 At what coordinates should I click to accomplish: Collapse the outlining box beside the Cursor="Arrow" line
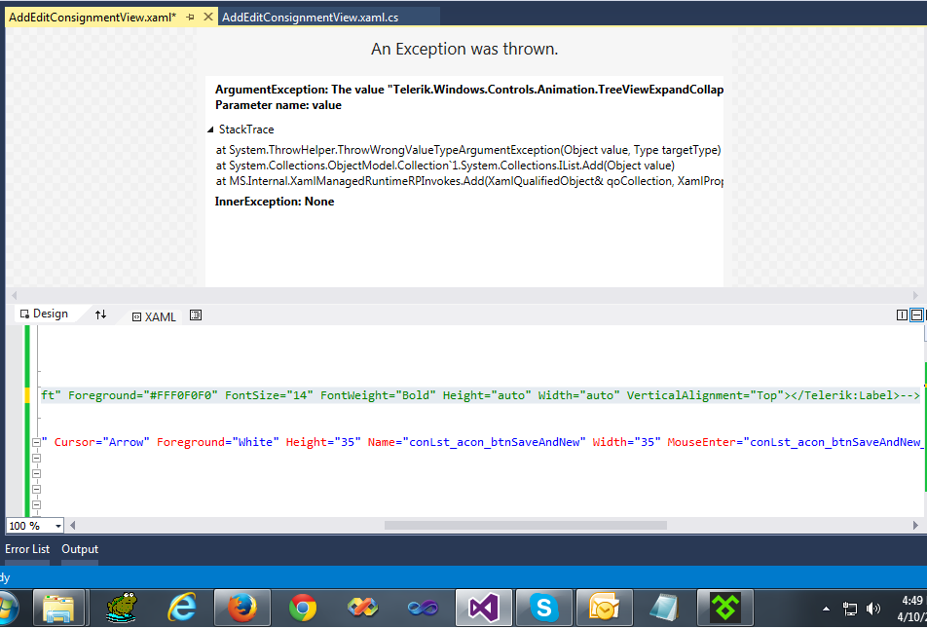tap(37, 442)
